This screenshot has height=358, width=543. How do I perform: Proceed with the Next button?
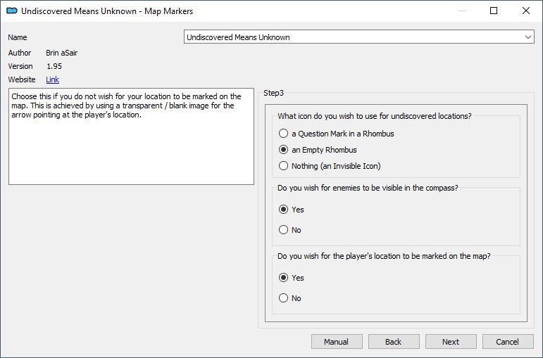451,342
